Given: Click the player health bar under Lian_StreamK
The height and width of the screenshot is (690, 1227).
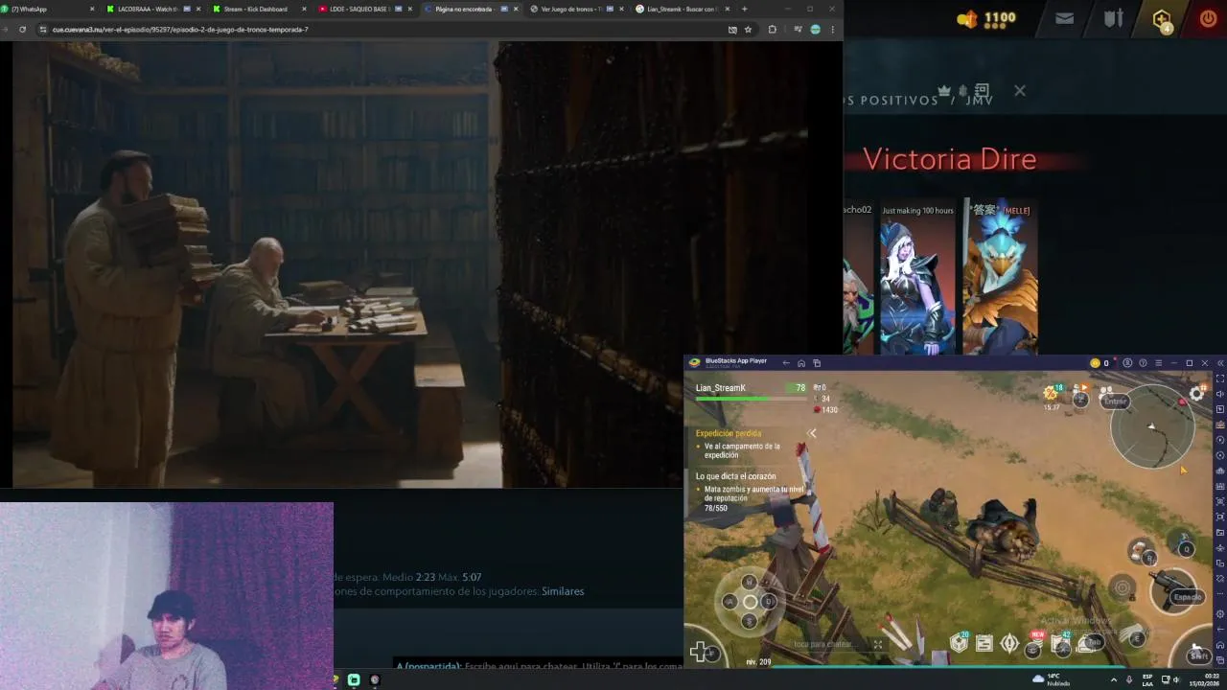Looking at the screenshot, I should click(751, 397).
